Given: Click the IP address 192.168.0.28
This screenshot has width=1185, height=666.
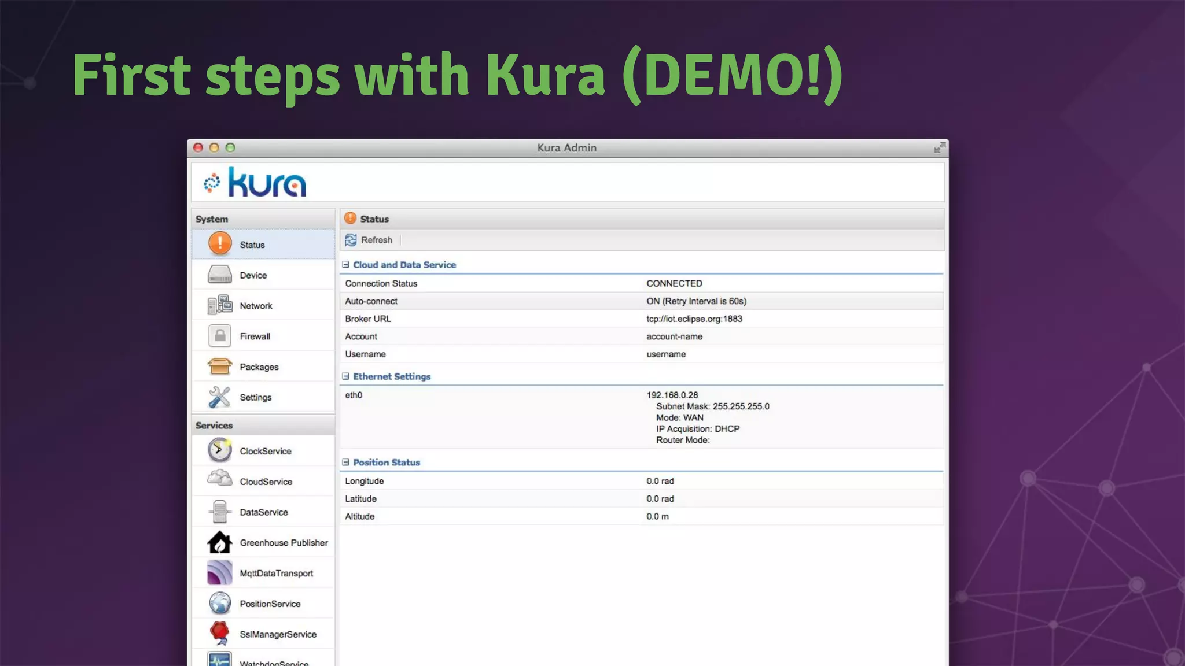Looking at the screenshot, I should [672, 395].
